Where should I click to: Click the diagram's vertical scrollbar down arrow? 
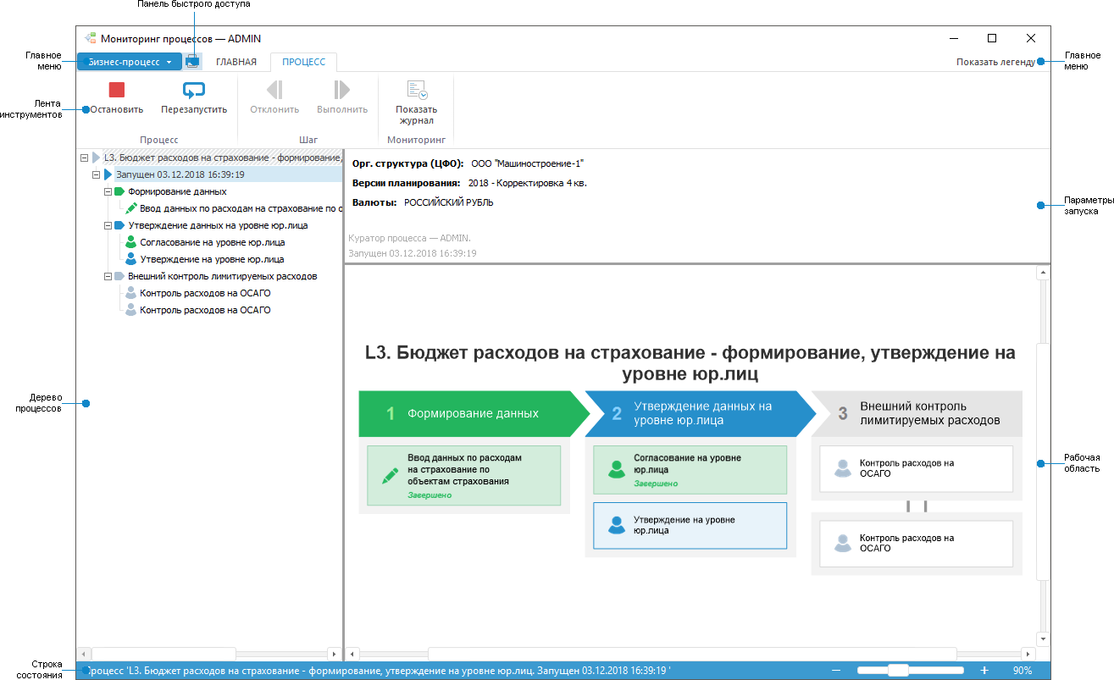pos(1042,639)
